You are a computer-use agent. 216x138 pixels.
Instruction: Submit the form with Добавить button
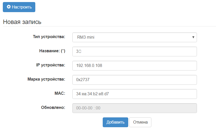click(x=115, y=122)
